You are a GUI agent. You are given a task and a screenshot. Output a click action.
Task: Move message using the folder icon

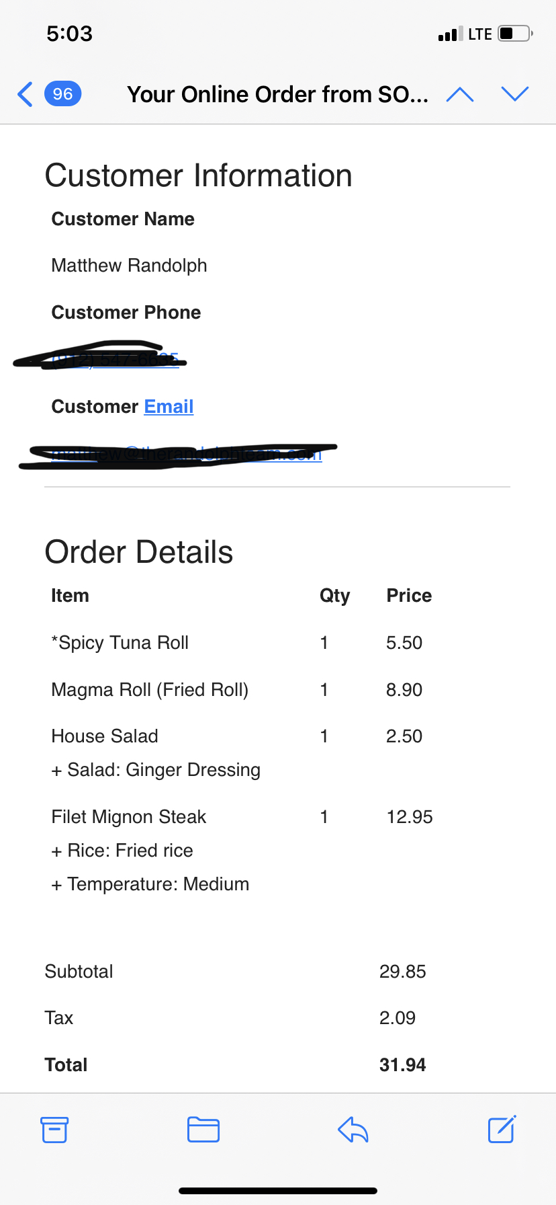pos(203,1130)
